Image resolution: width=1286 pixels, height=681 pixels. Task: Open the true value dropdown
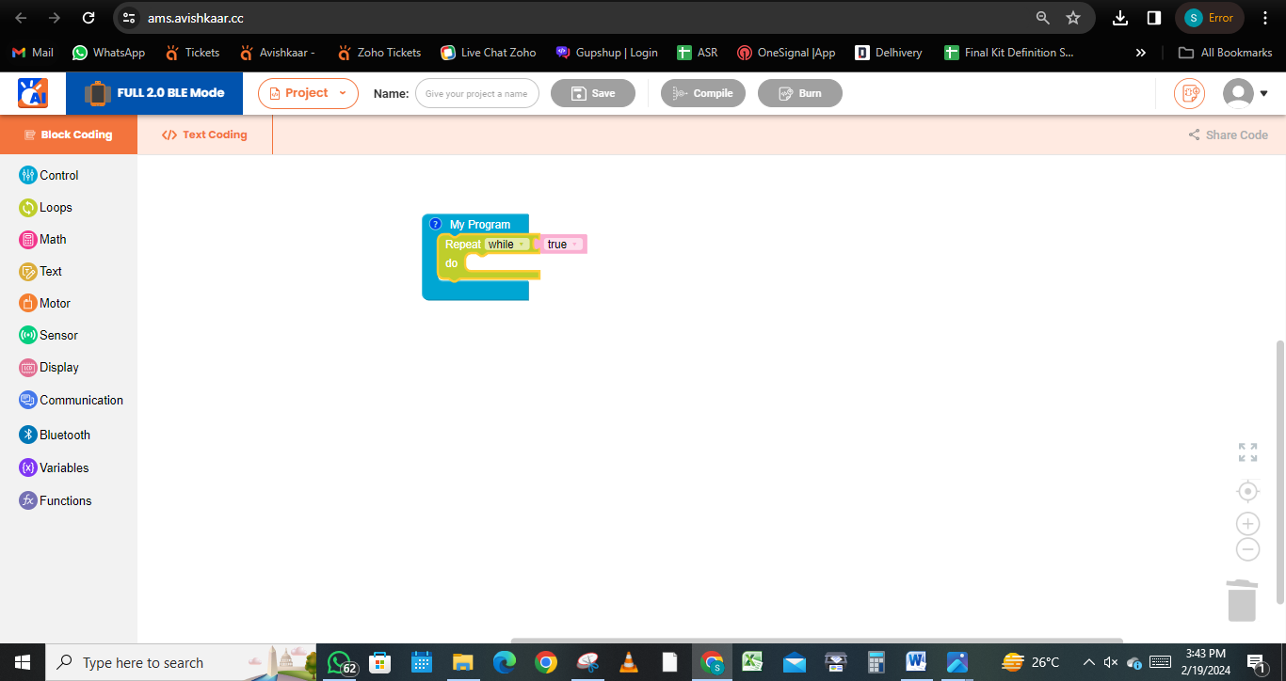coord(564,245)
